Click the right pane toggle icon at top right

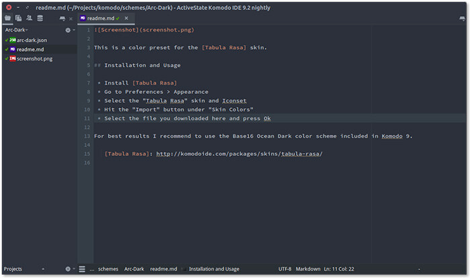[x=462, y=19]
